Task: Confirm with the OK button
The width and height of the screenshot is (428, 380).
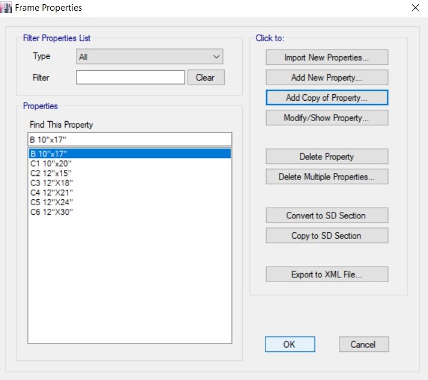Action: coord(289,344)
